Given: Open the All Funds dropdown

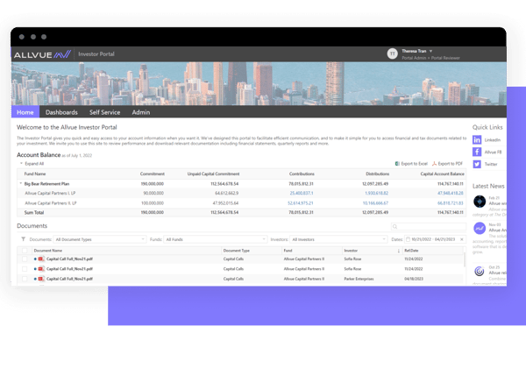Looking at the screenshot, I should pyautogui.click(x=216, y=239).
